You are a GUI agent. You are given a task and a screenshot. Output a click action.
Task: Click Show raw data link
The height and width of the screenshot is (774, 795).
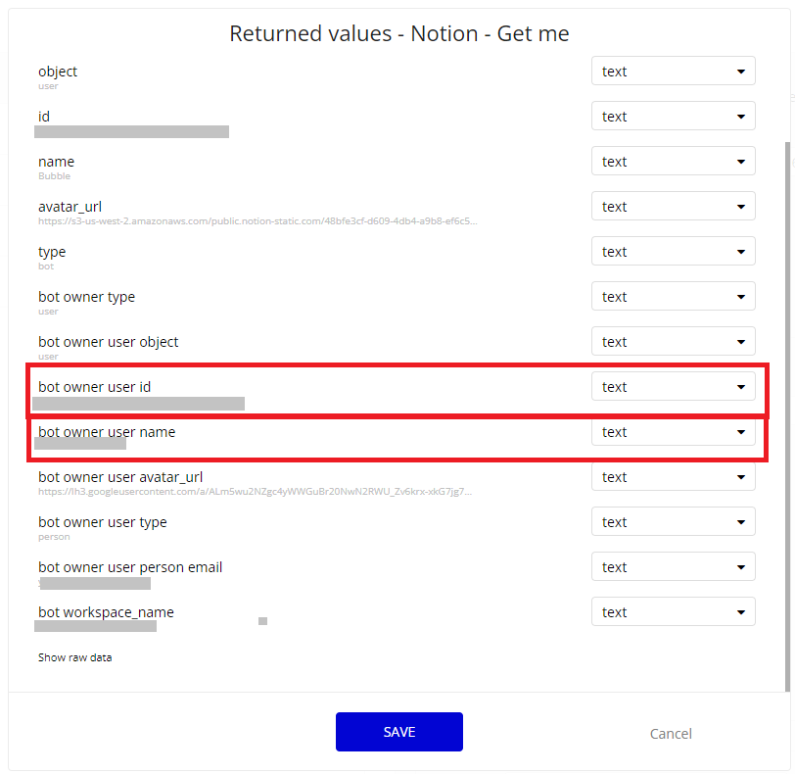[x=75, y=657]
